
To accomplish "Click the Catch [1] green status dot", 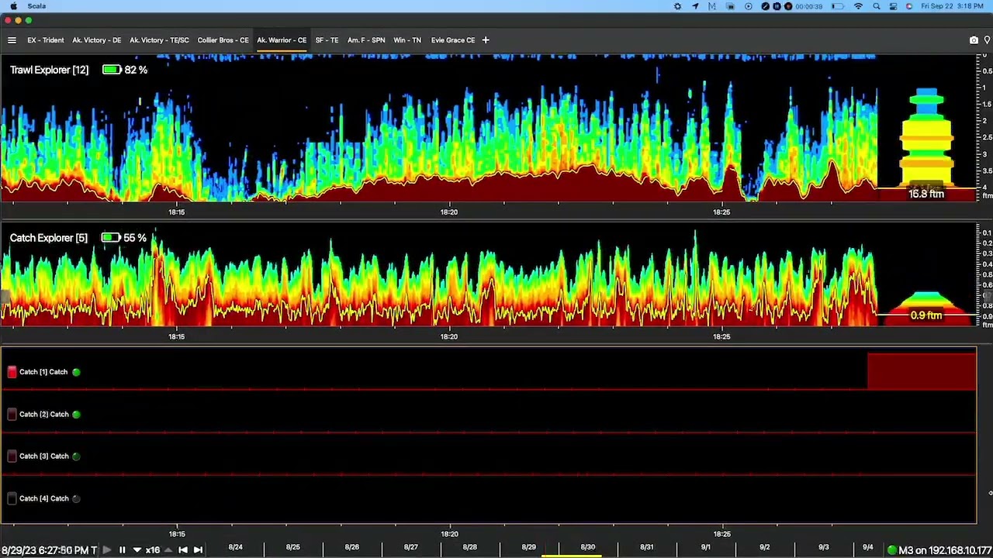I will click(76, 372).
